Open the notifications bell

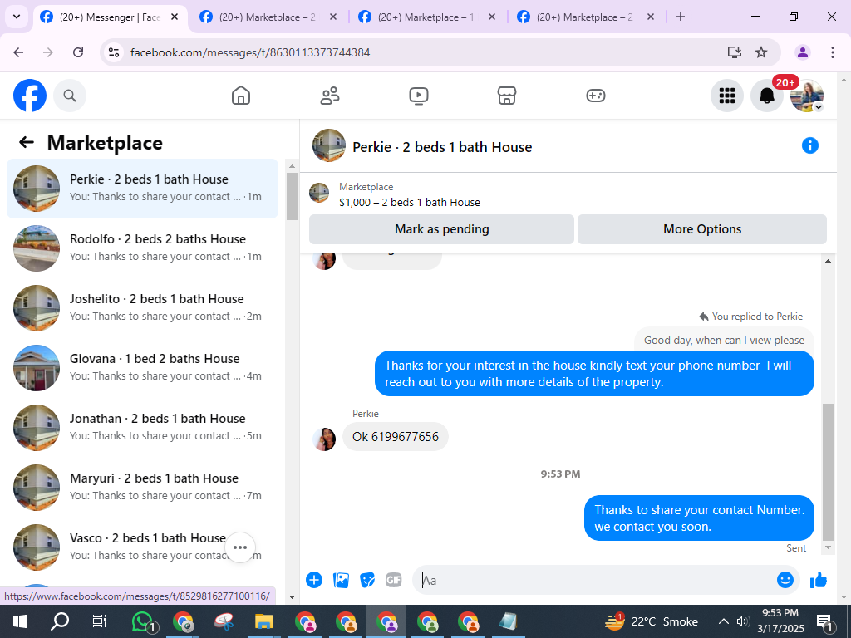(x=767, y=96)
